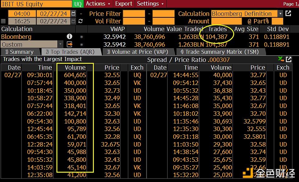Screen dimensions: 299x182
Task: Open the Actions menu
Action: (x=98, y=4)
